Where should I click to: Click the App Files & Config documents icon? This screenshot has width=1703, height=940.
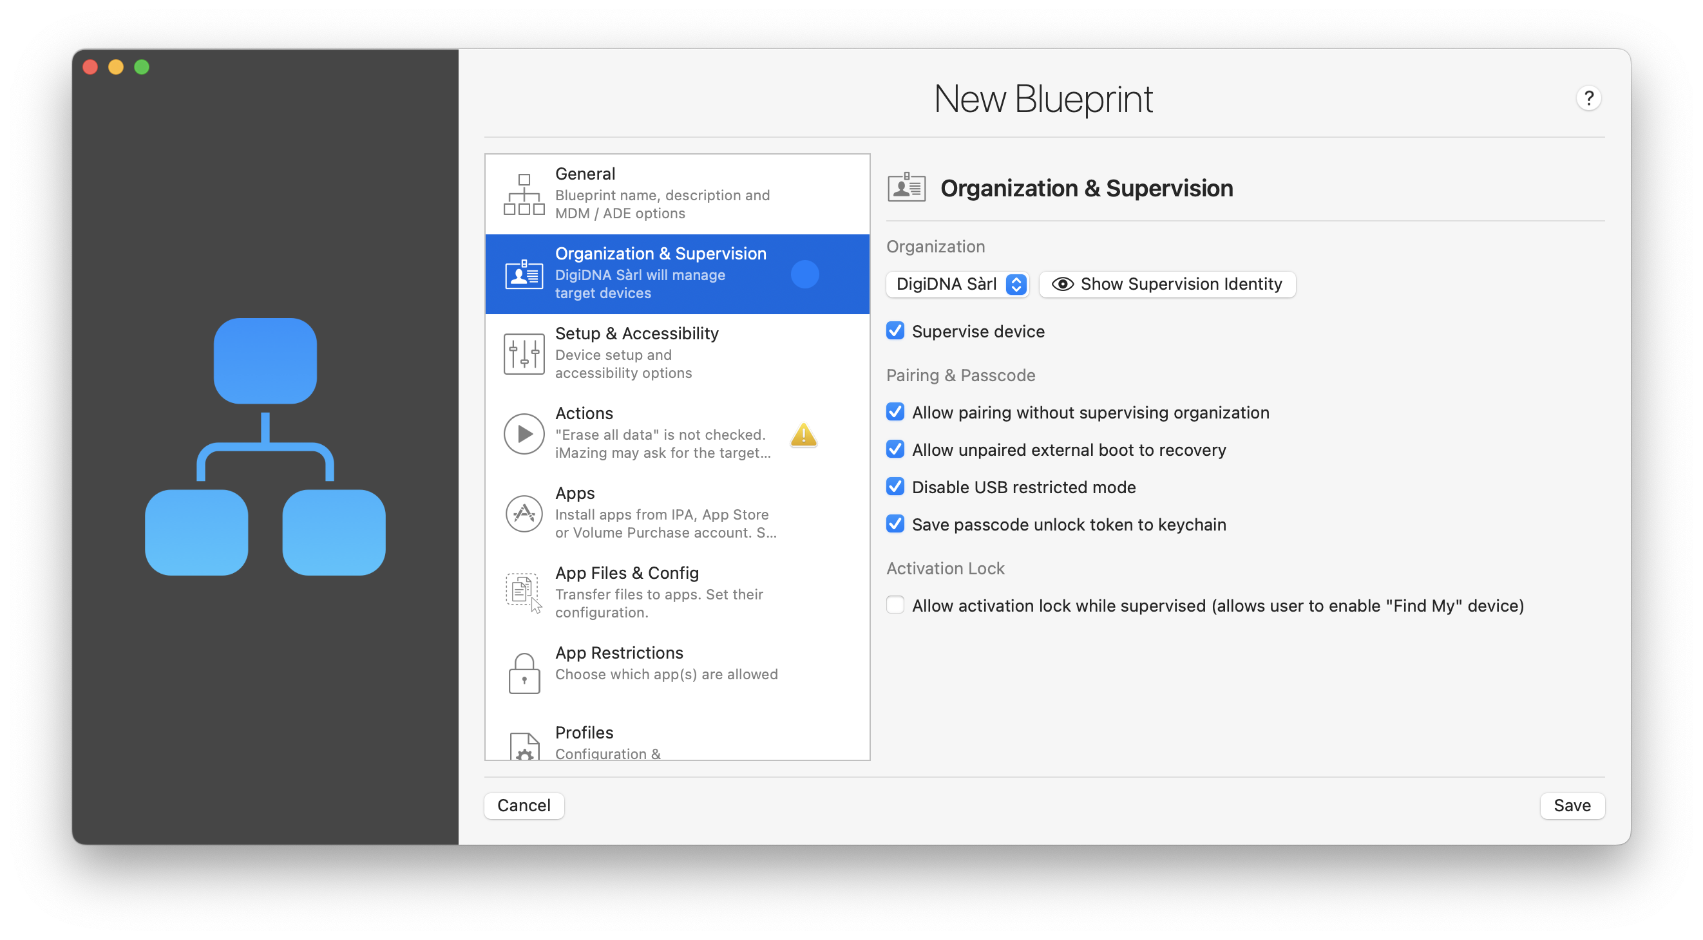click(x=524, y=593)
